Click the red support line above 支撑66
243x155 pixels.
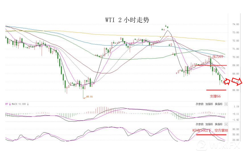[x=216, y=90]
